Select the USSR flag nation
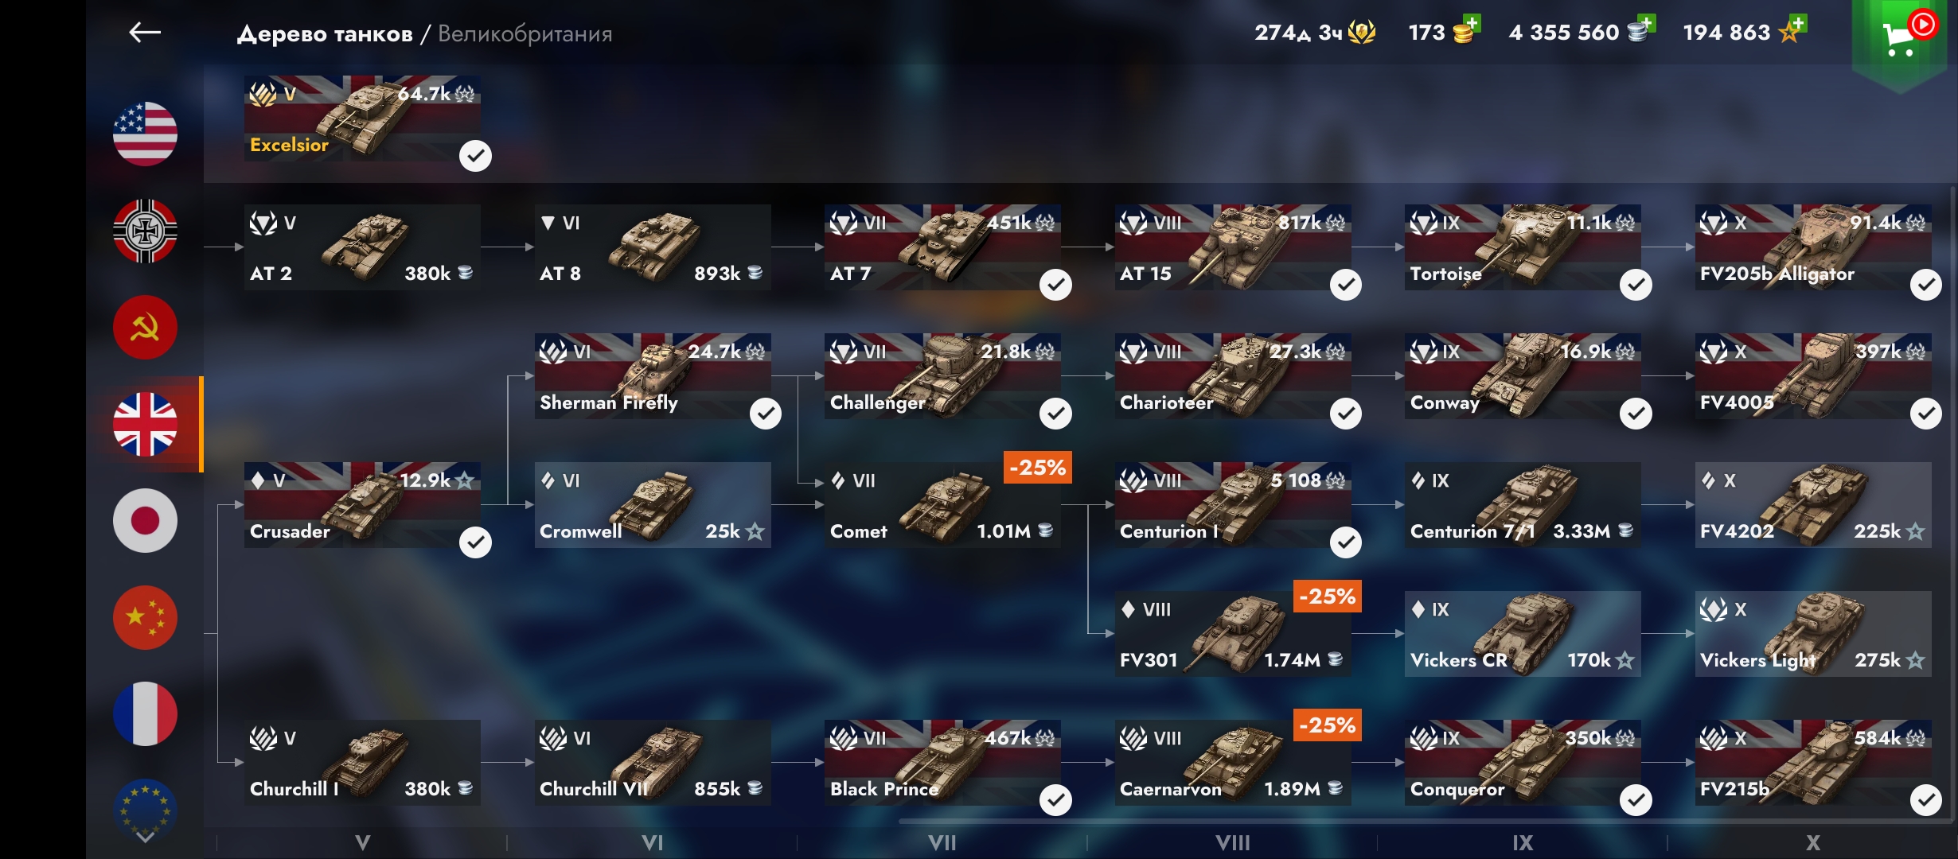The image size is (1958, 859). (x=145, y=327)
